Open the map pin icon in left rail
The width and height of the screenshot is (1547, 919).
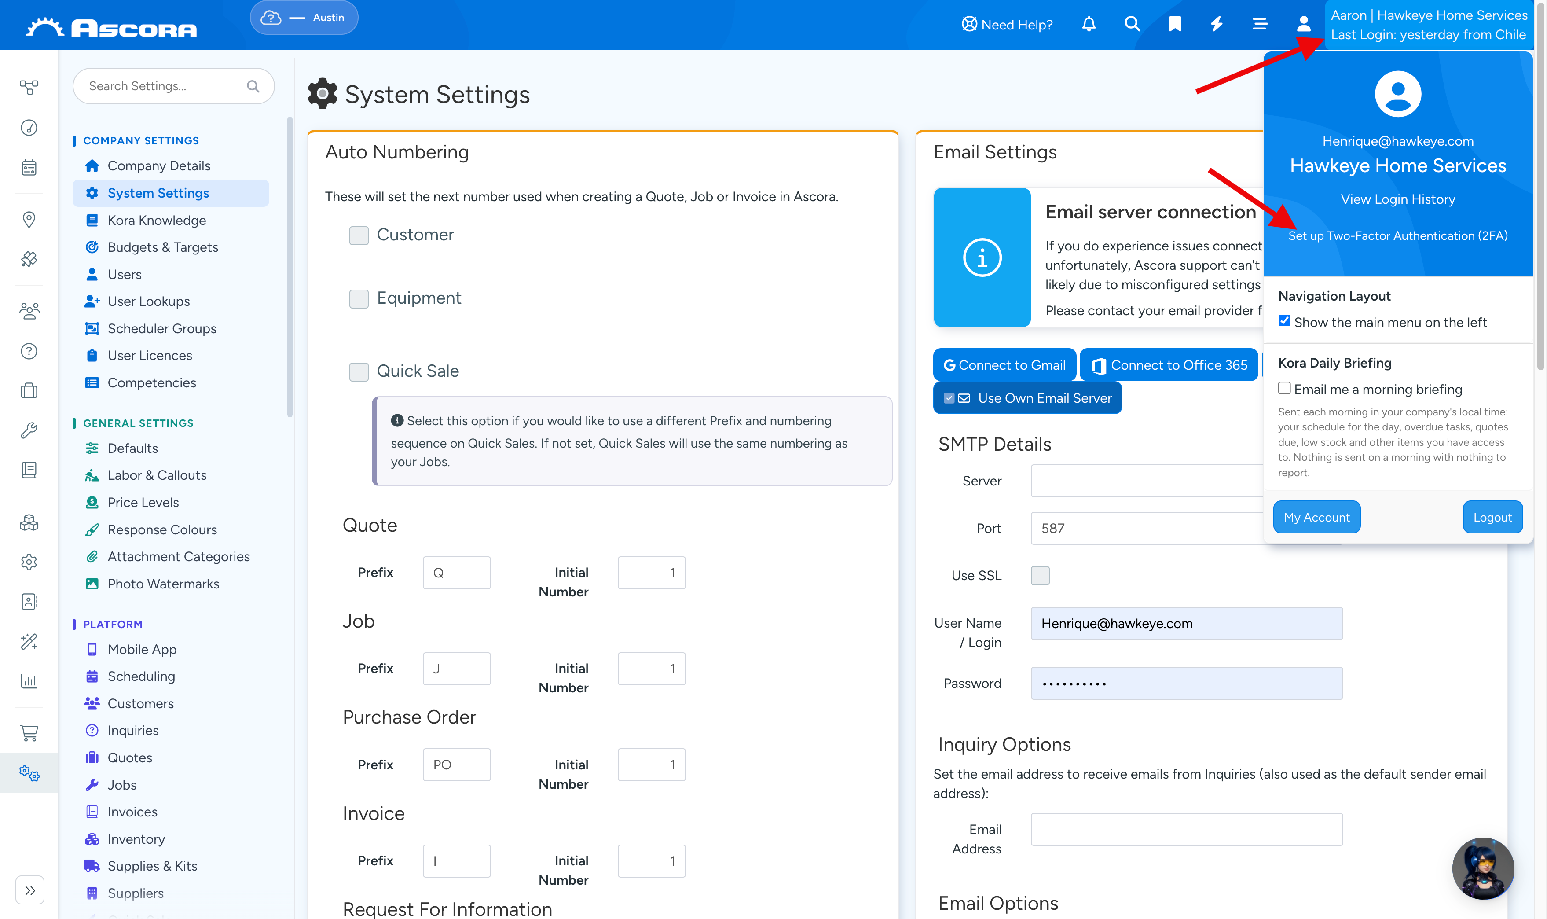point(29,219)
